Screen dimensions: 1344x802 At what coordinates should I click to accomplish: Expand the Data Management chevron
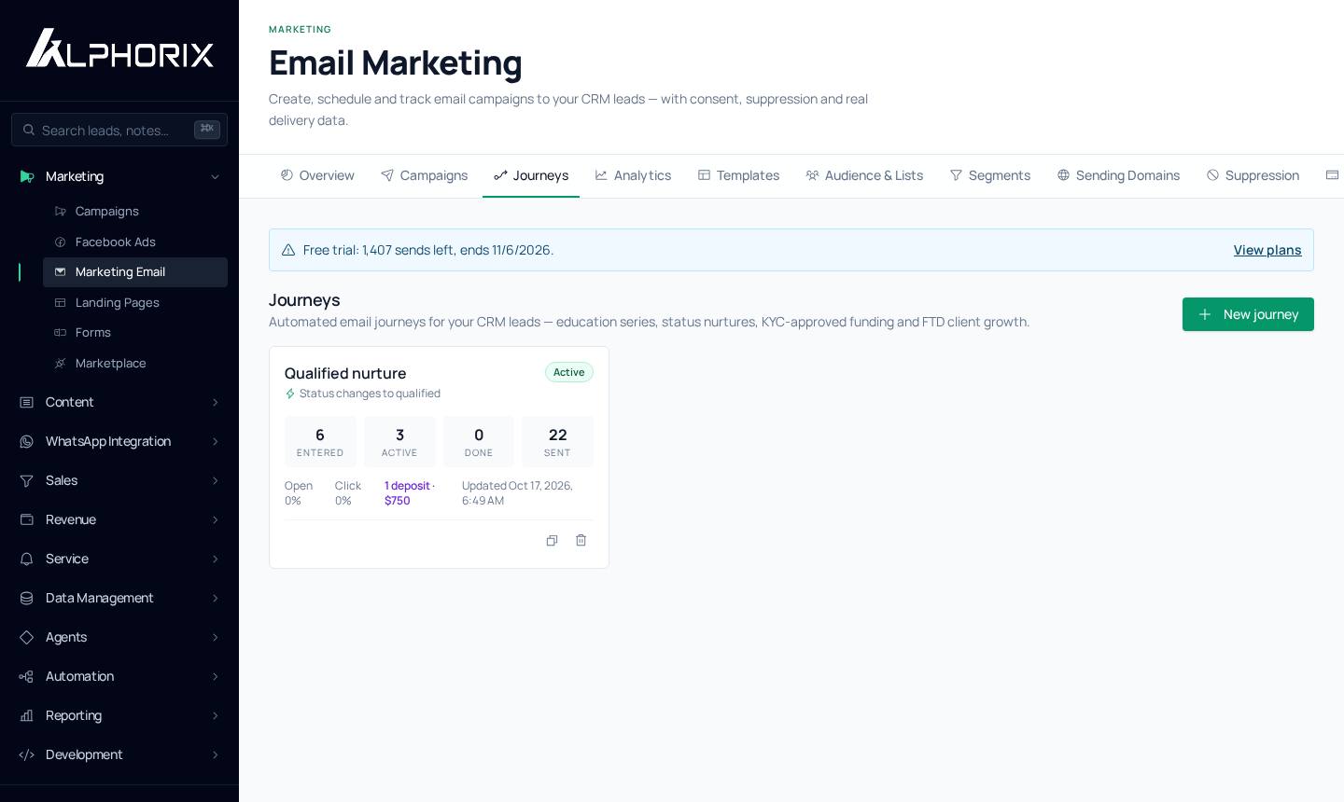pos(215,598)
